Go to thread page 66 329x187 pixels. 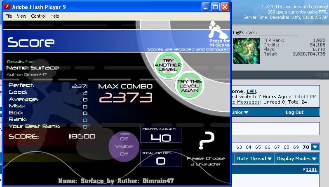coord(268,147)
